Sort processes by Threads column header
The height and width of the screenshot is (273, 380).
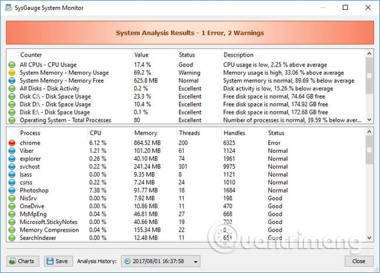pos(199,133)
